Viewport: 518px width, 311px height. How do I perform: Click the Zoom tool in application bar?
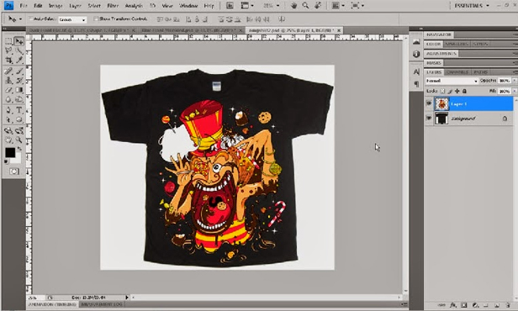click(305, 5)
